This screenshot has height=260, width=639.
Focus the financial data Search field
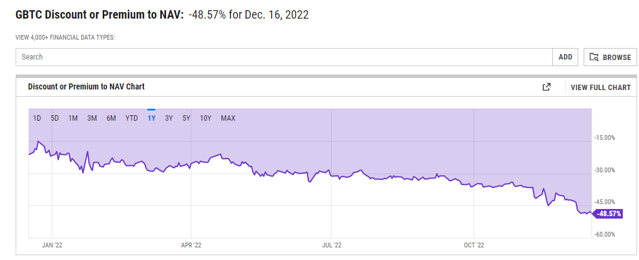(283, 57)
